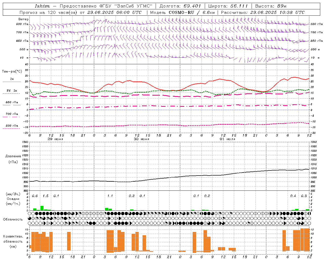This screenshot has width=324, height=259.
Task: Click the red line sample under the "2м" legend
Action: pos(12,82)
